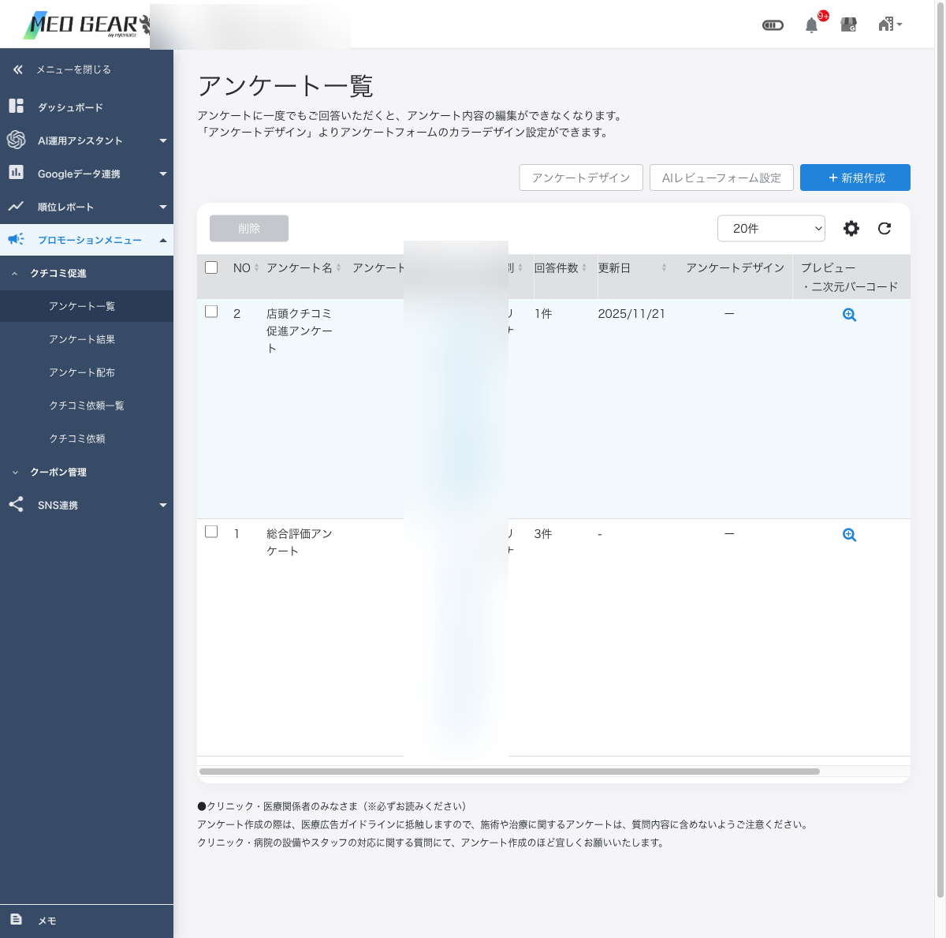Reload the list with refresh icon
The image size is (946, 938).
point(885,228)
